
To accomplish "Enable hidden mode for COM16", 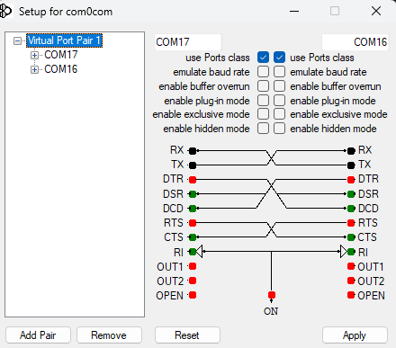I will click(x=279, y=129).
